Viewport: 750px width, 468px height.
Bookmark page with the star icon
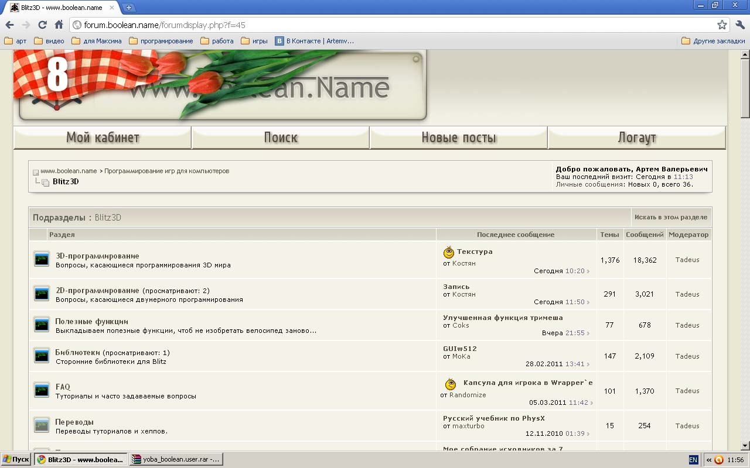[722, 25]
